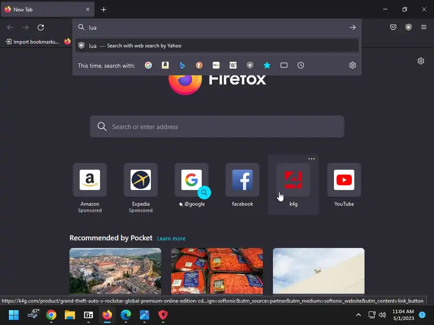Click the Pocket 'Learn more' link
The image size is (434, 325).
(x=171, y=239)
